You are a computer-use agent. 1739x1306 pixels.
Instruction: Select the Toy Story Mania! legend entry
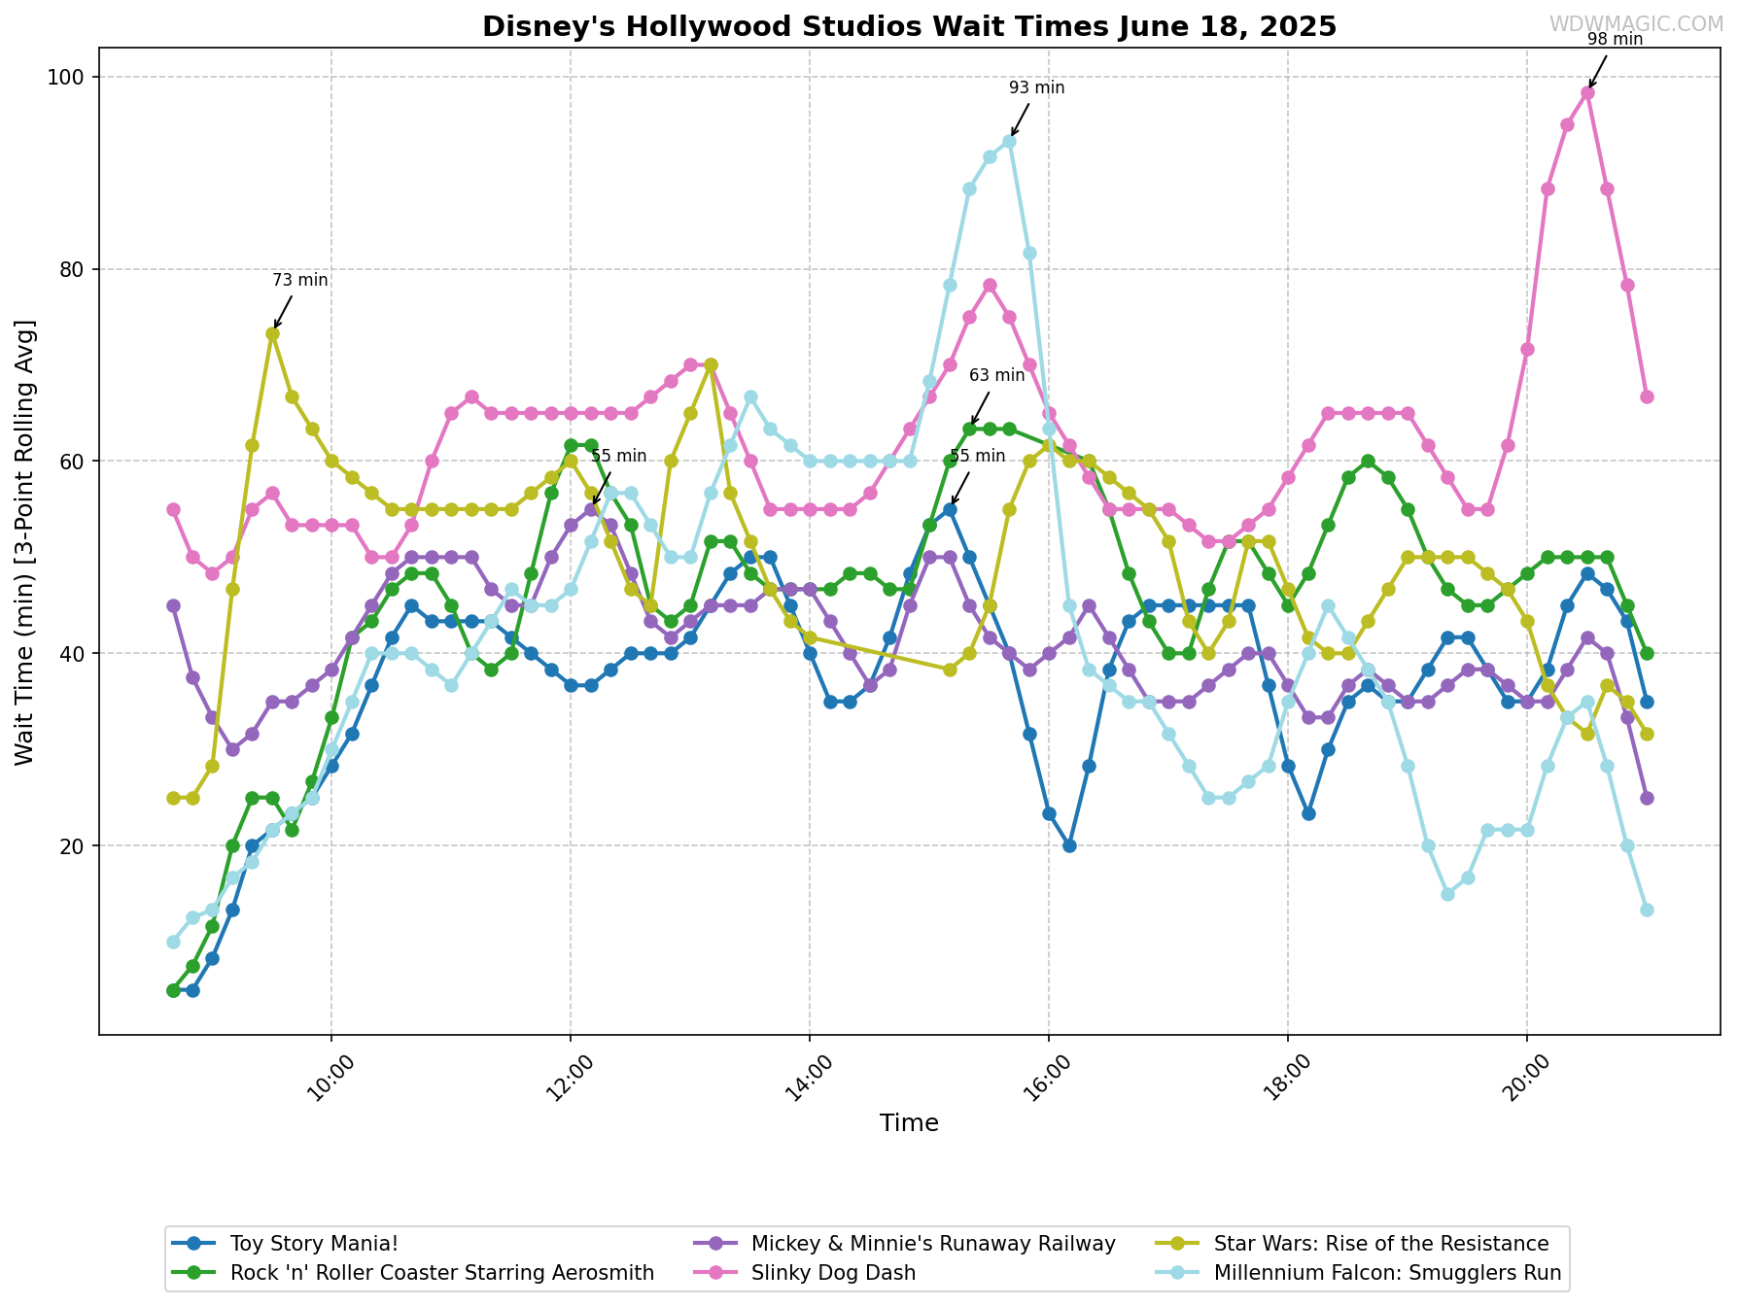coord(285,1244)
